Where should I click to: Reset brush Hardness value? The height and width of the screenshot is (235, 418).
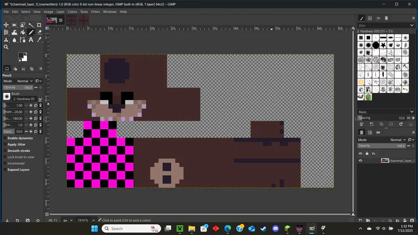pos(36,131)
